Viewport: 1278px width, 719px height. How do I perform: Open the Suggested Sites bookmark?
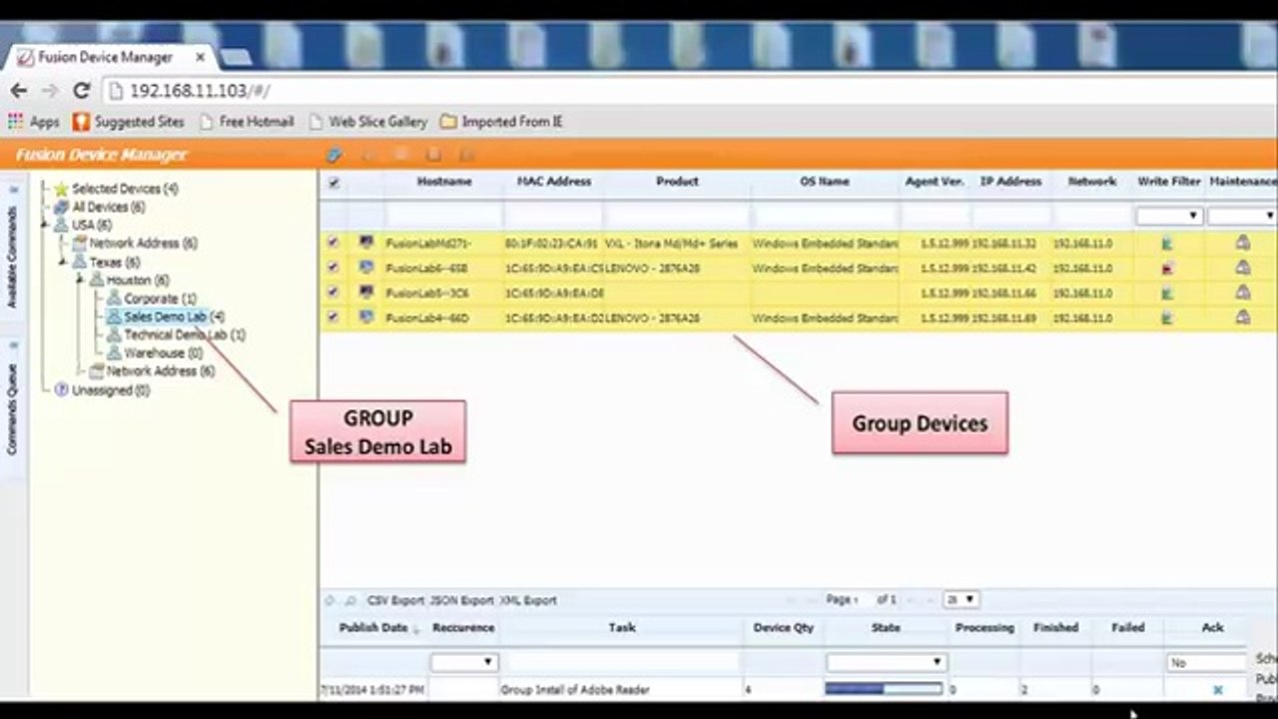(x=129, y=122)
